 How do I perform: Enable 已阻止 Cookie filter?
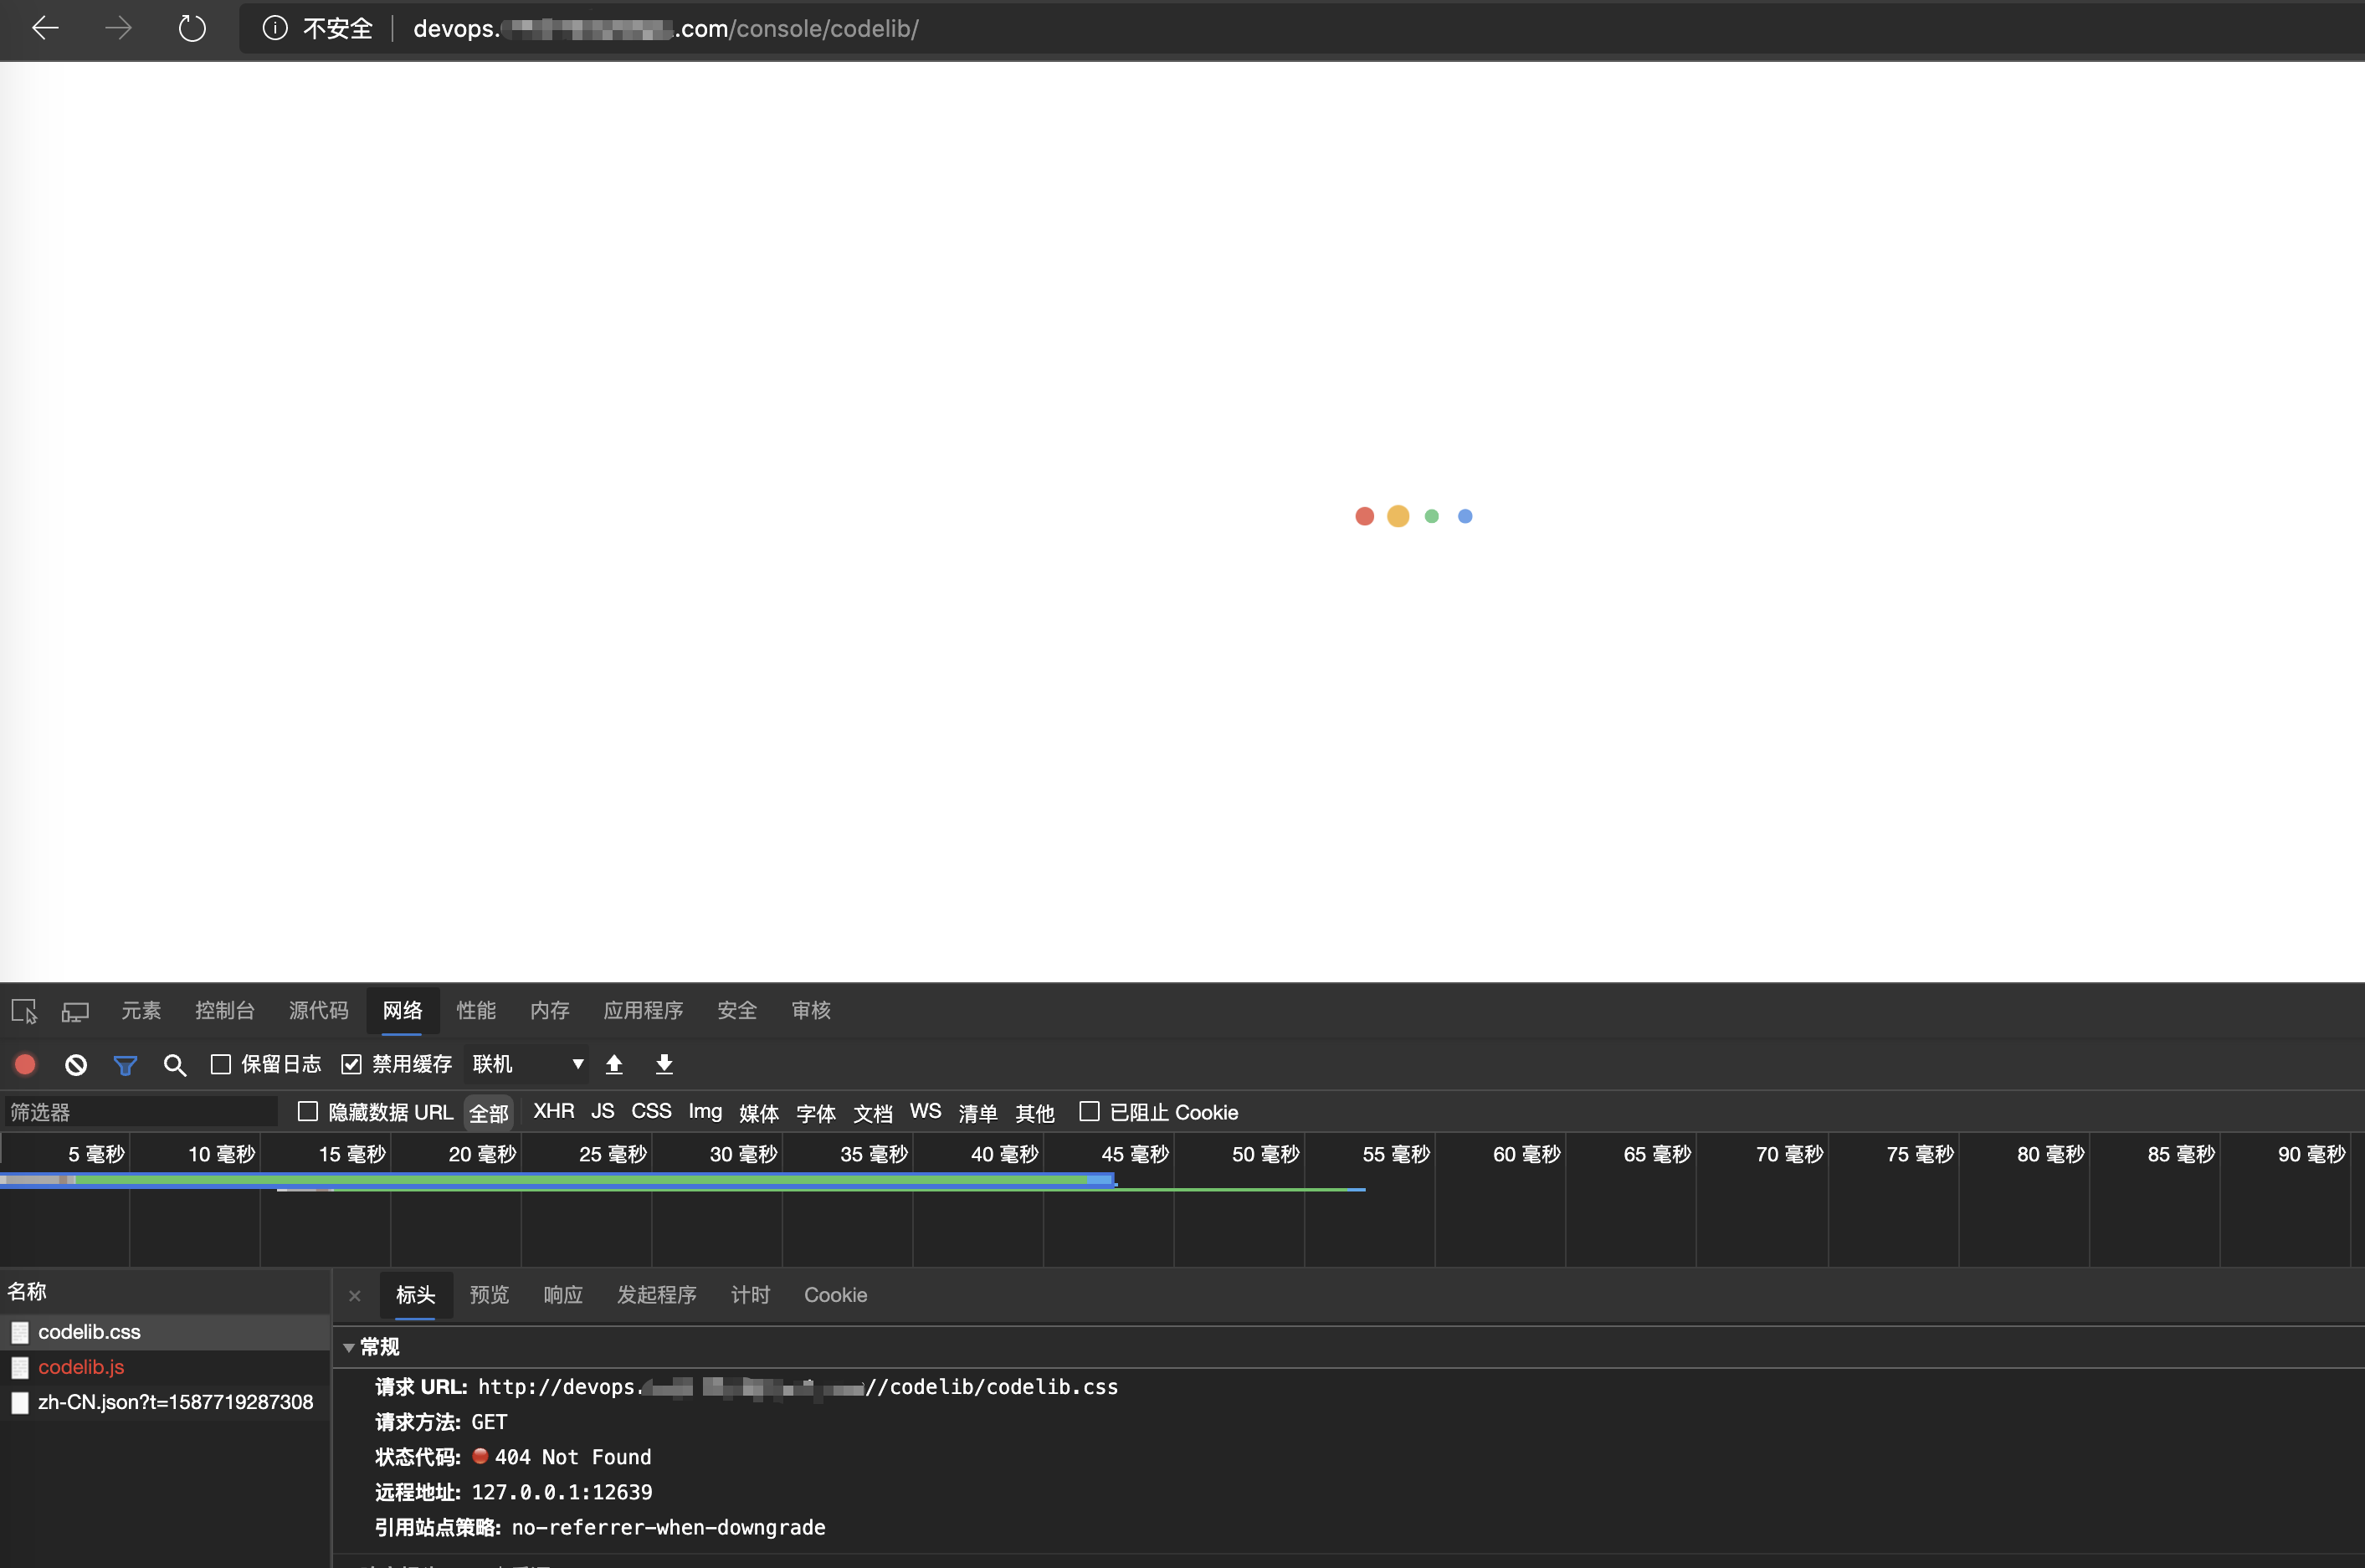(x=1090, y=1112)
